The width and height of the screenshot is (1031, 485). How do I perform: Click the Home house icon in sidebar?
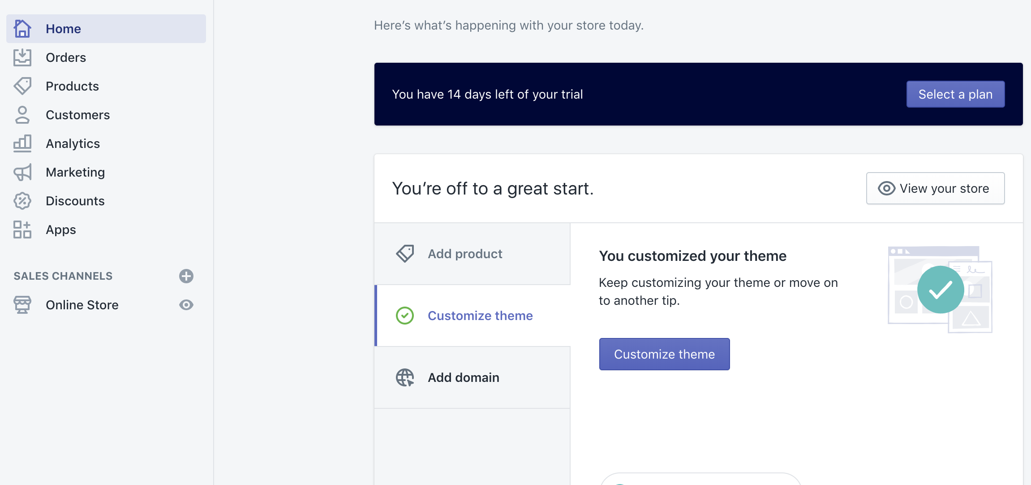[x=22, y=29]
